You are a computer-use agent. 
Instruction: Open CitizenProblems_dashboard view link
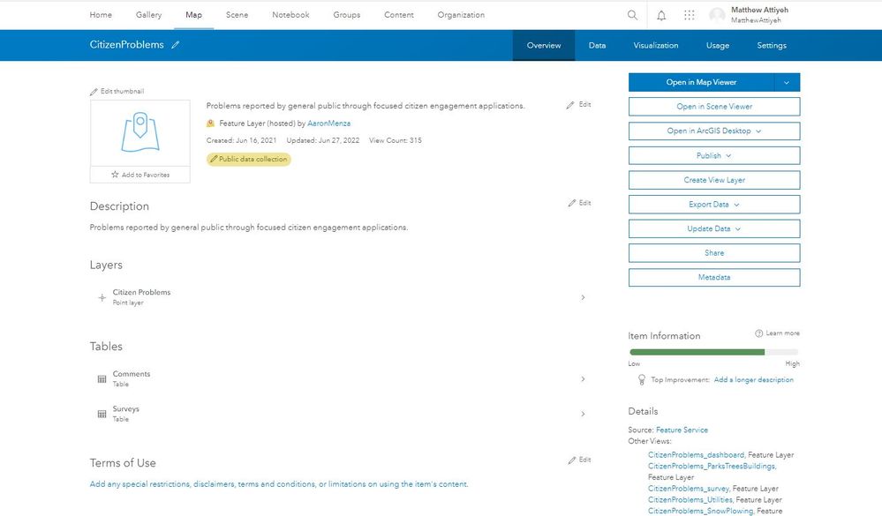tap(696, 455)
